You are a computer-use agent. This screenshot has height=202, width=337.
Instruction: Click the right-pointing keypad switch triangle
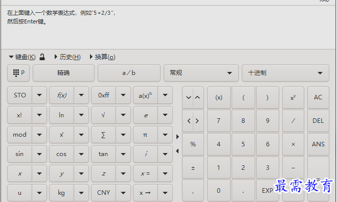tap(177, 137)
